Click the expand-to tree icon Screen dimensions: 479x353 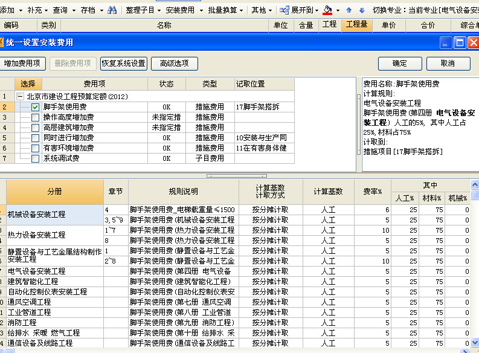click(x=284, y=10)
